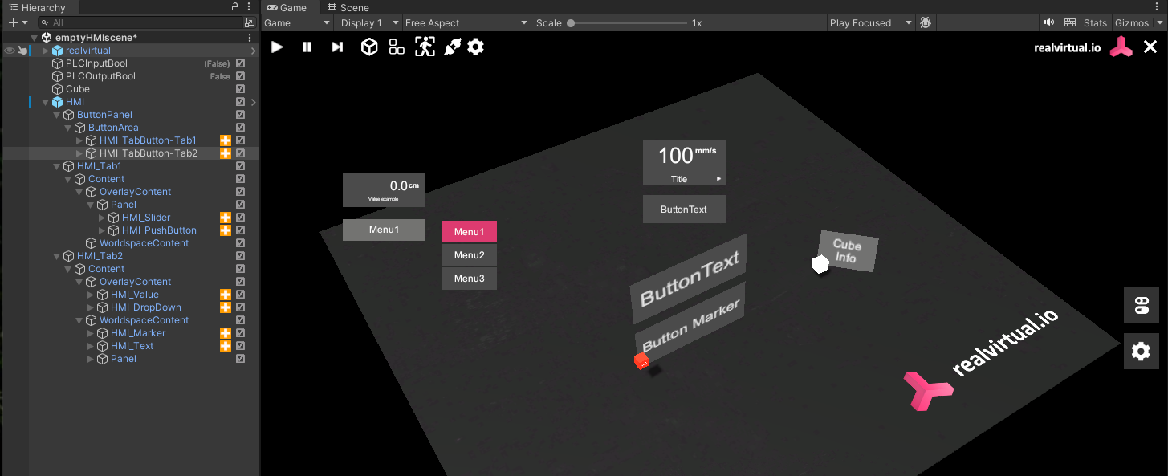Click the flat ButtonText HMI button
This screenshot has width=1168, height=476.
pyautogui.click(x=684, y=210)
